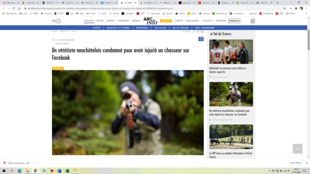Screen dimensions: 310x174
Task: Open the LIFESTYLE section
Action: tap(207, 21)
